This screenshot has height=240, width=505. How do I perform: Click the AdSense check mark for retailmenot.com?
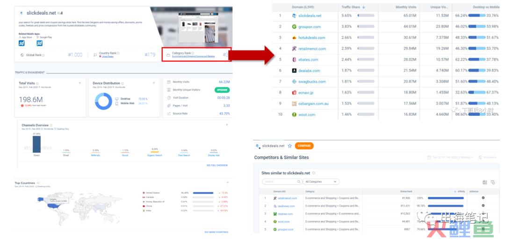pyautogui.click(x=483, y=198)
